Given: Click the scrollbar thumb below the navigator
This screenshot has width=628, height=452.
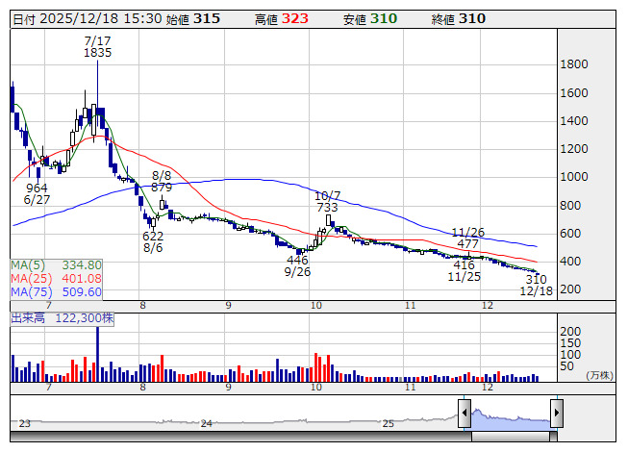Looking at the screenshot, I should (x=510, y=436).
